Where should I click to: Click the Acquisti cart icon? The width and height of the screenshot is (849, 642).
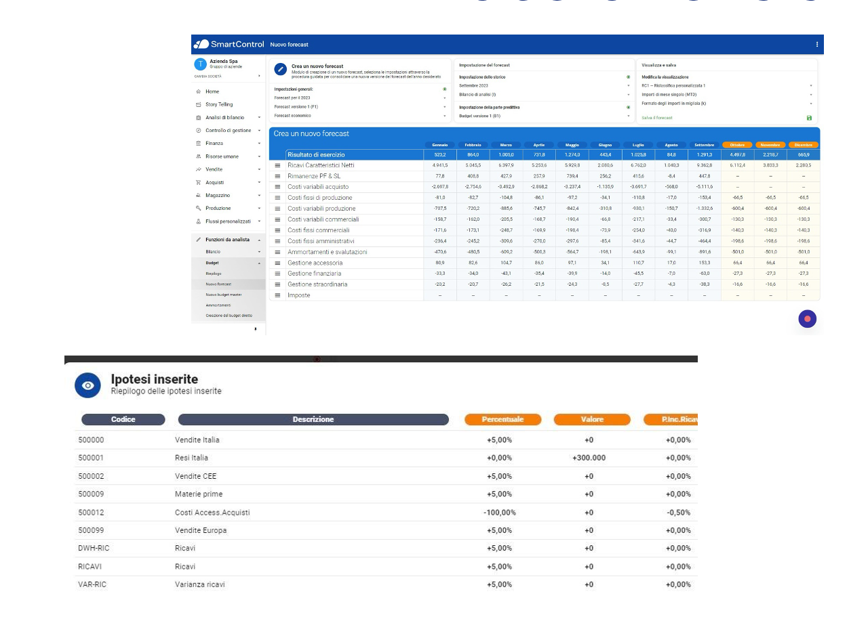tap(198, 182)
